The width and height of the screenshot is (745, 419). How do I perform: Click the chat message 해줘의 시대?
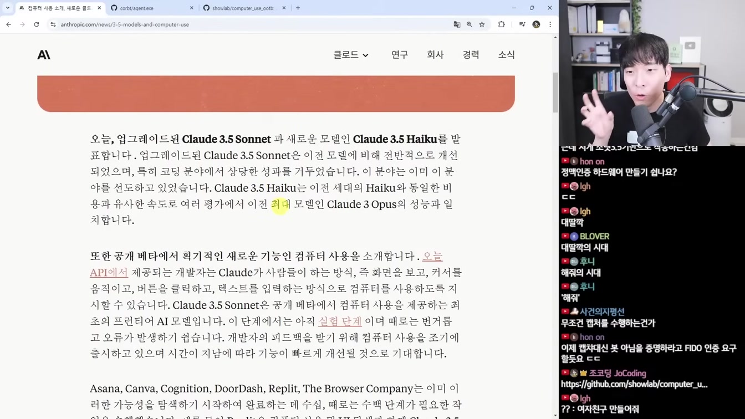coord(580,273)
